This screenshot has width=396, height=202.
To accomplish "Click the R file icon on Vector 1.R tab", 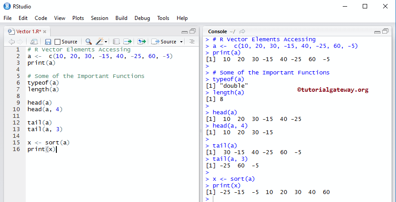I will click(x=11, y=31).
